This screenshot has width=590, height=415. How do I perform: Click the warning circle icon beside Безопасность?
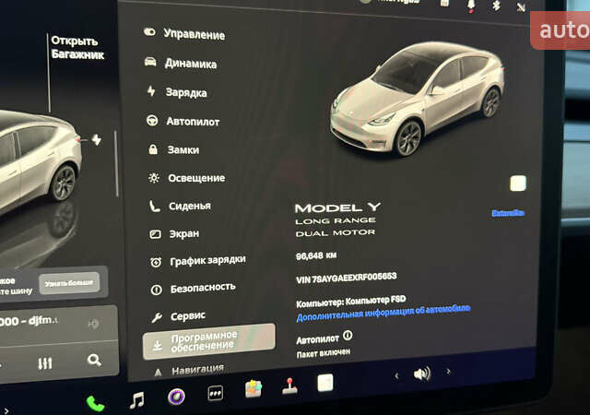coord(157,290)
